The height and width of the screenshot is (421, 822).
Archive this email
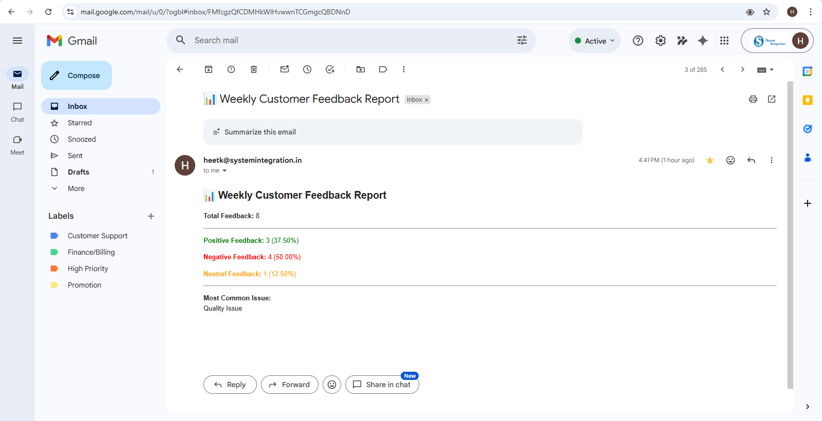point(209,69)
